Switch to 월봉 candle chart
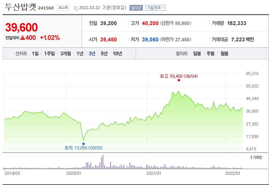The image size is (269, 185). tap(225, 53)
